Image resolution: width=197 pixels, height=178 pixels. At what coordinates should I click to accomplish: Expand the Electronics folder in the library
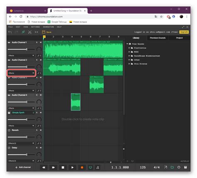[140, 48]
